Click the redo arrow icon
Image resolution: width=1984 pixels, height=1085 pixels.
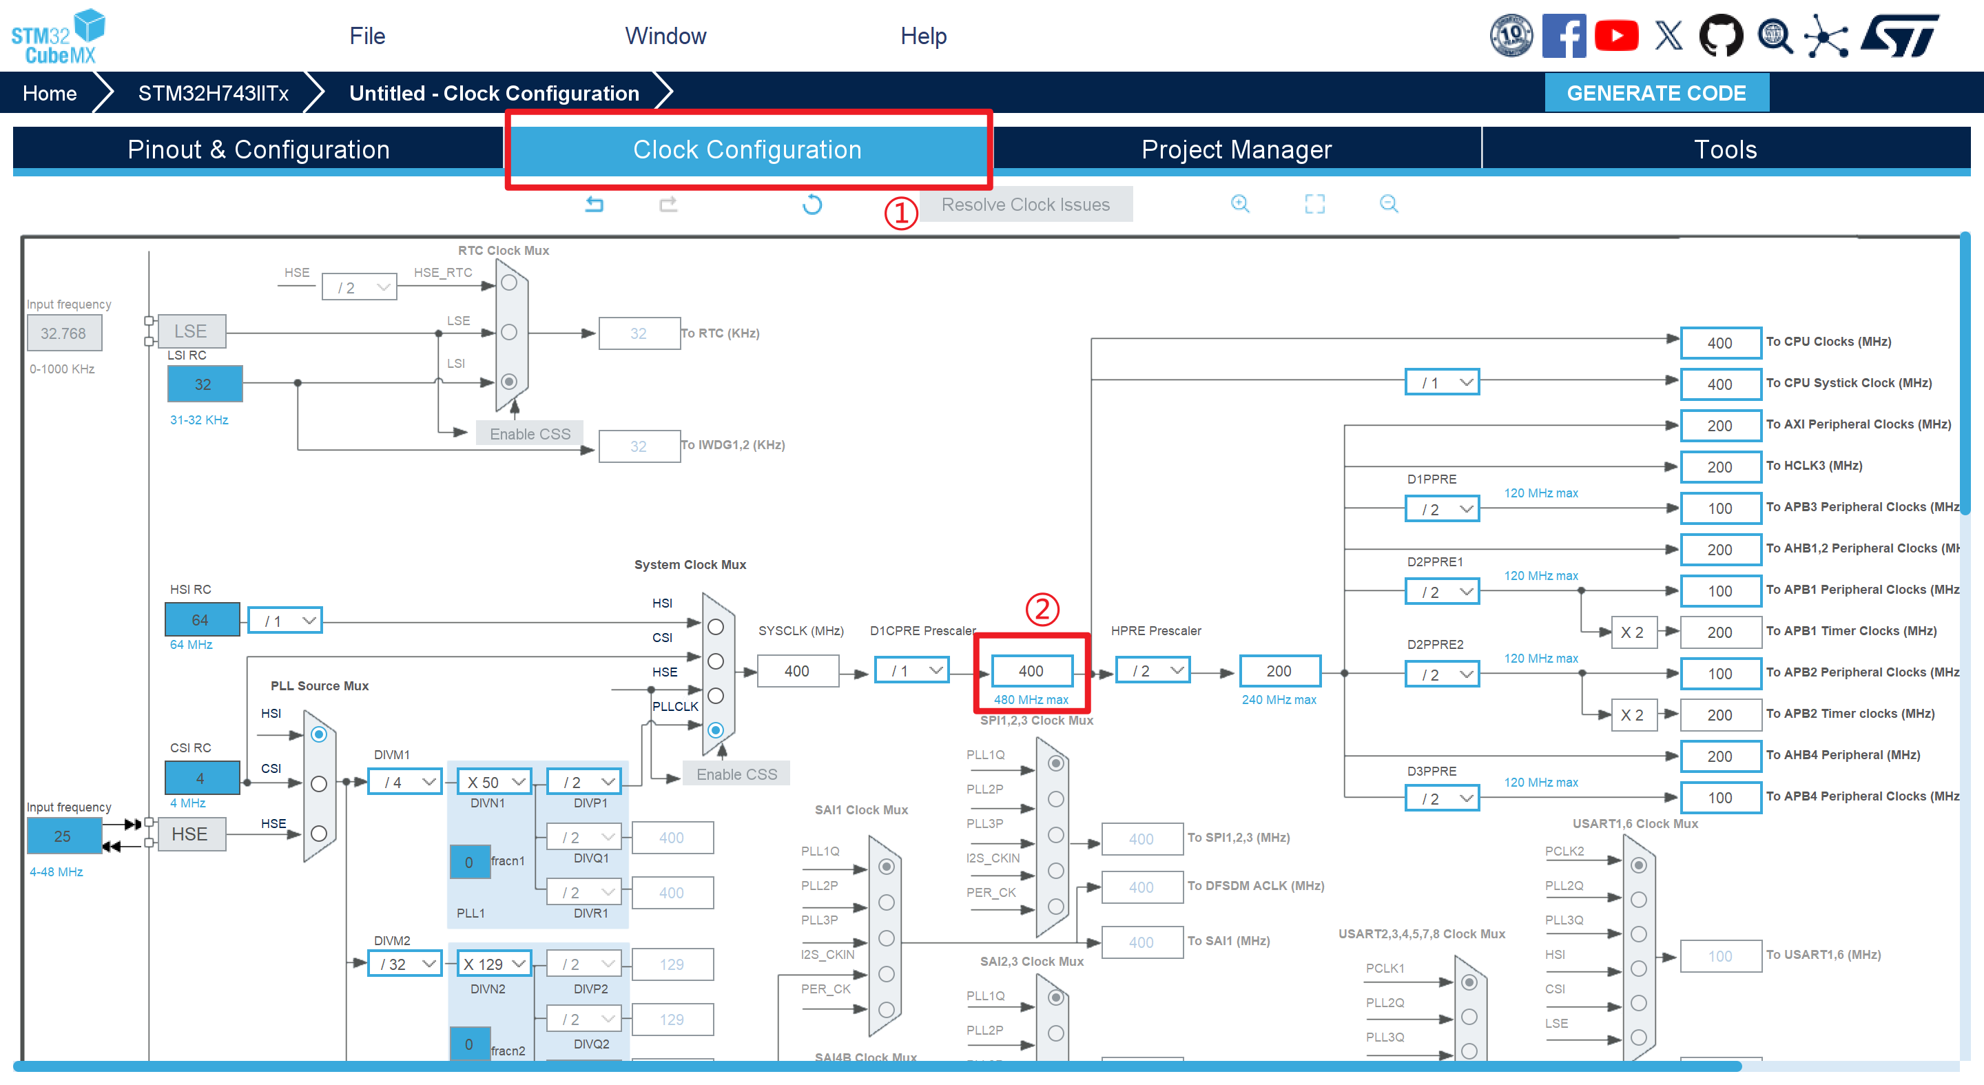pyautogui.click(x=668, y=204)
